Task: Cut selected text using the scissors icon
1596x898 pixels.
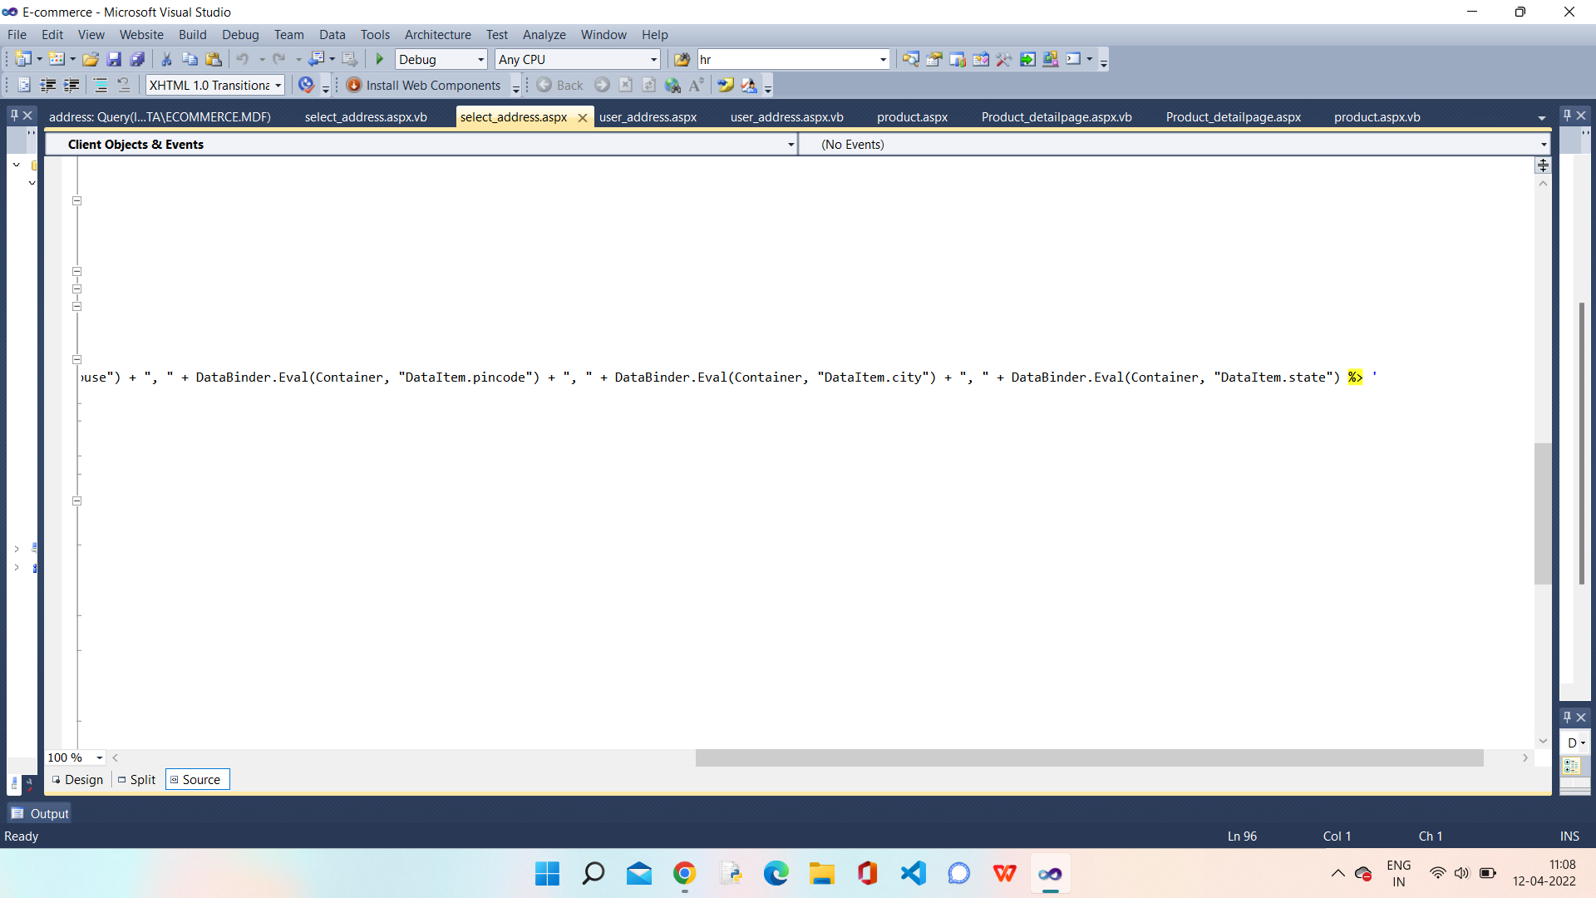Action: 166,59
